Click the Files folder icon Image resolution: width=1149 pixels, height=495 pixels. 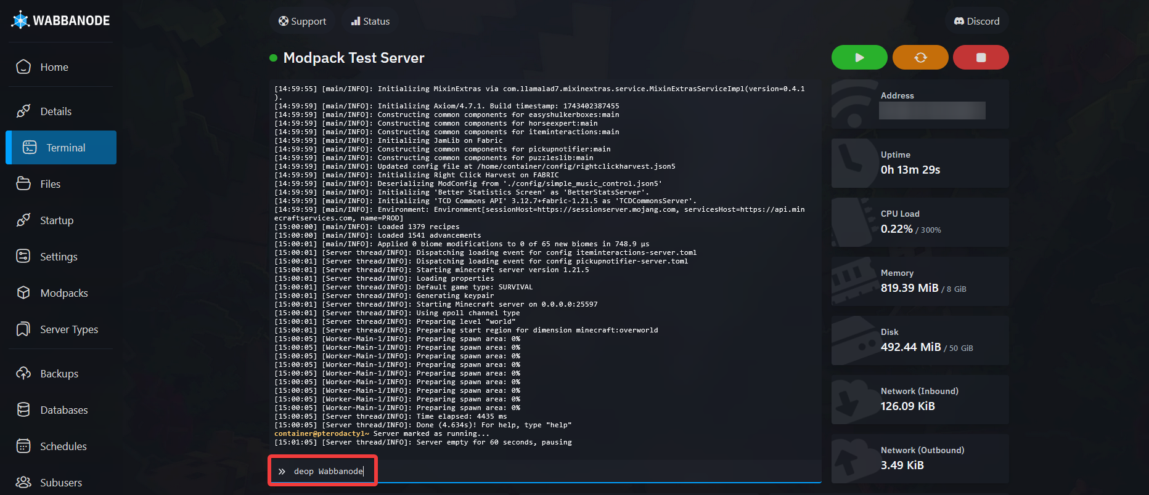click(x=23, y=183)
